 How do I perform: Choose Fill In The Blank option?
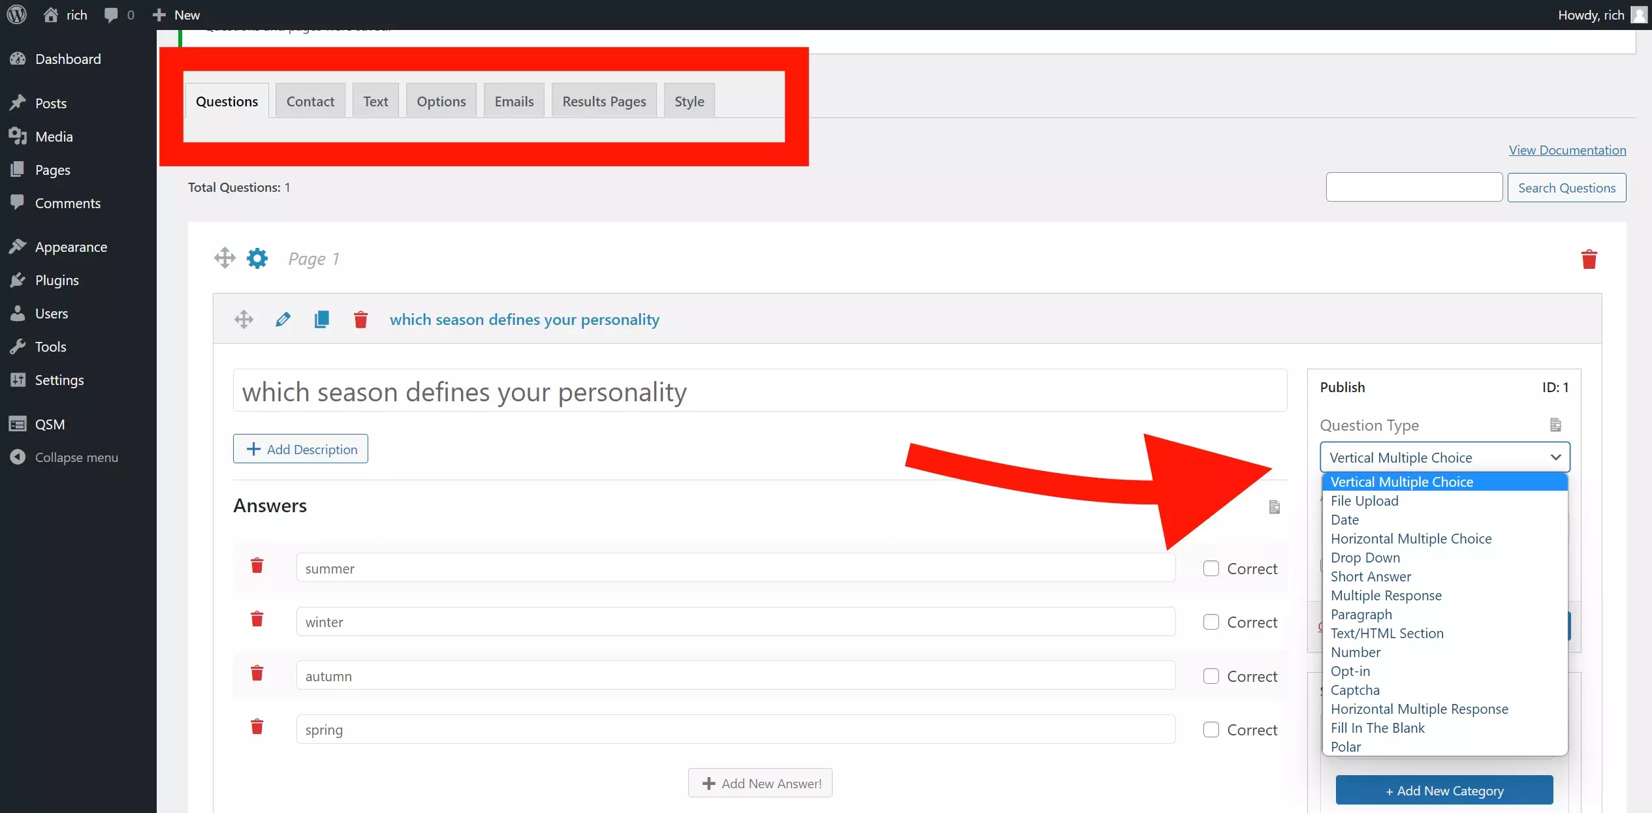tap(1378, 728)
